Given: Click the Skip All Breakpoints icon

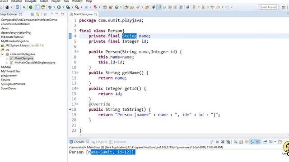Looking at the screenshot, I should point(24,7).
